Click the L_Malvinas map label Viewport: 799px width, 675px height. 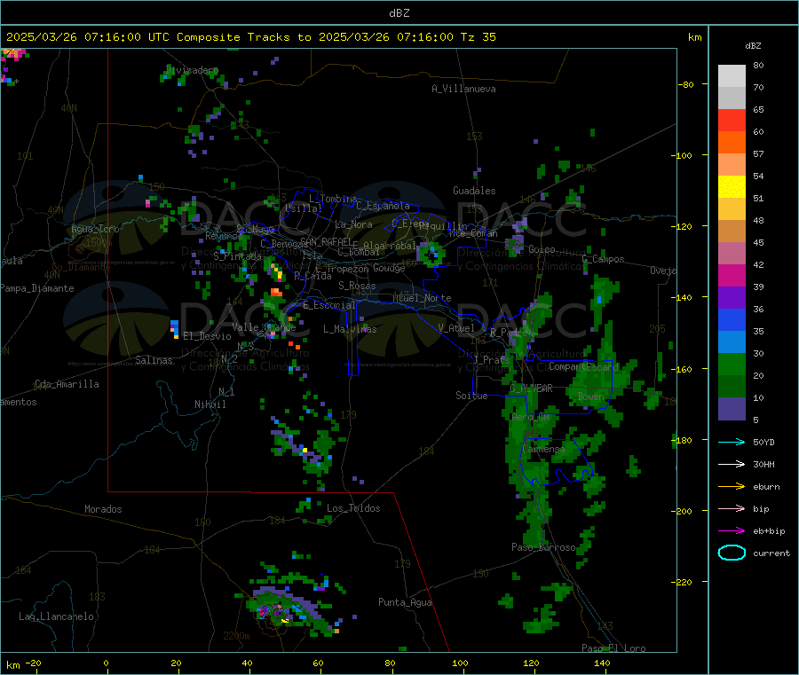tap(350, 329)
